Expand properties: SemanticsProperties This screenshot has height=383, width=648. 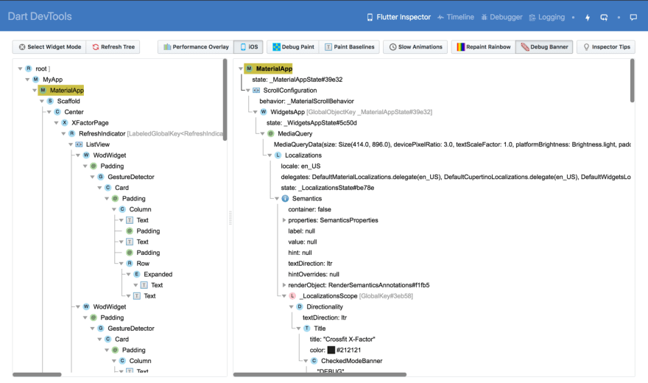(284, 220)
